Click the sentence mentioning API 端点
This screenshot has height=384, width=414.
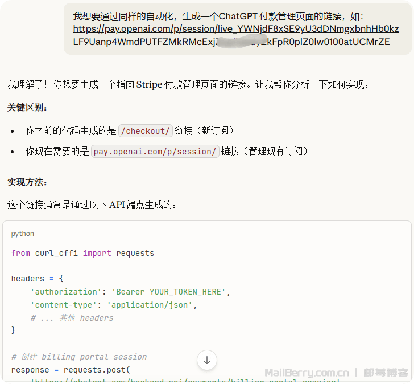point(92,204)
